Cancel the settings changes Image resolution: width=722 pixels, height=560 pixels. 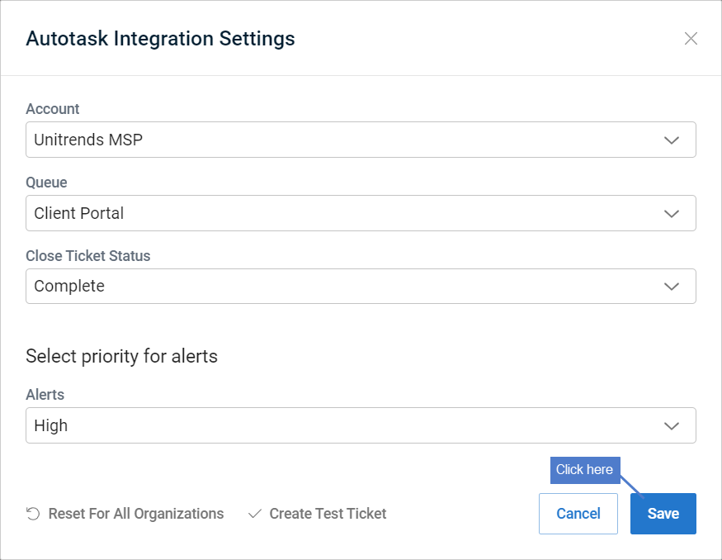(578, 514)
